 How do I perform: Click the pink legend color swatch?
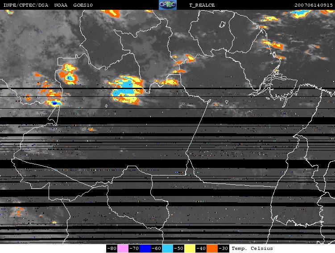[x=123, y=248]
